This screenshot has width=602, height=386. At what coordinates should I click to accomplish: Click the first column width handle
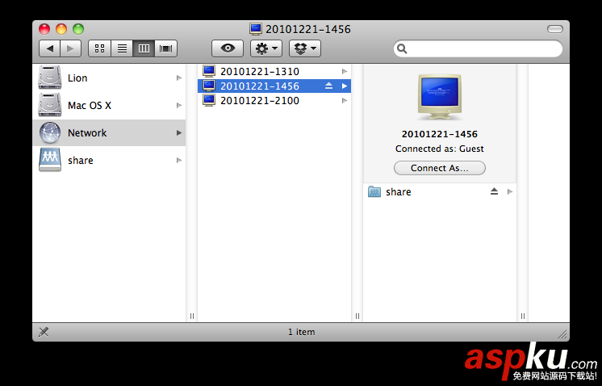click(192, 316)
